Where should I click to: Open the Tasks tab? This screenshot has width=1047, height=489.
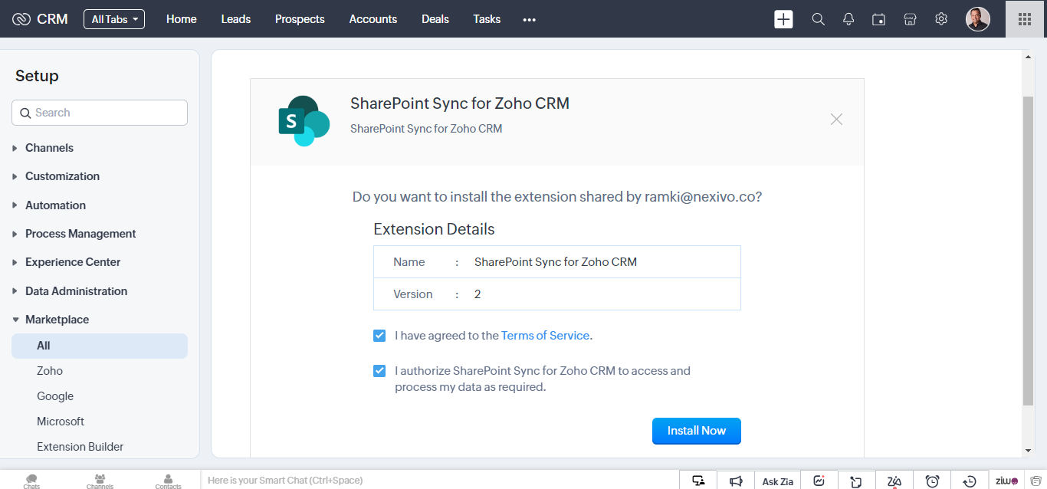(x=487, y=19)
